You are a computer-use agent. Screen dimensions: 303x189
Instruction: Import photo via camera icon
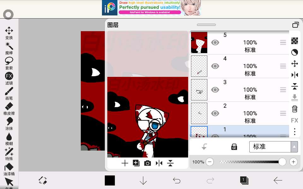pyautogui.click(x=147, y=163)
